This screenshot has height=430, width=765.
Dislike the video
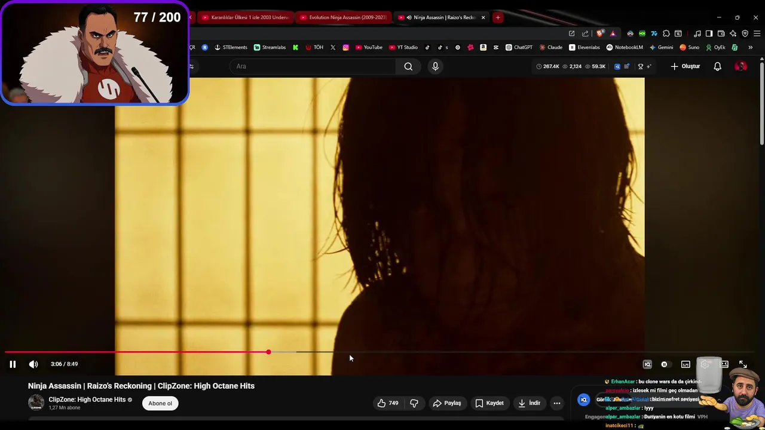click(414, 403)
